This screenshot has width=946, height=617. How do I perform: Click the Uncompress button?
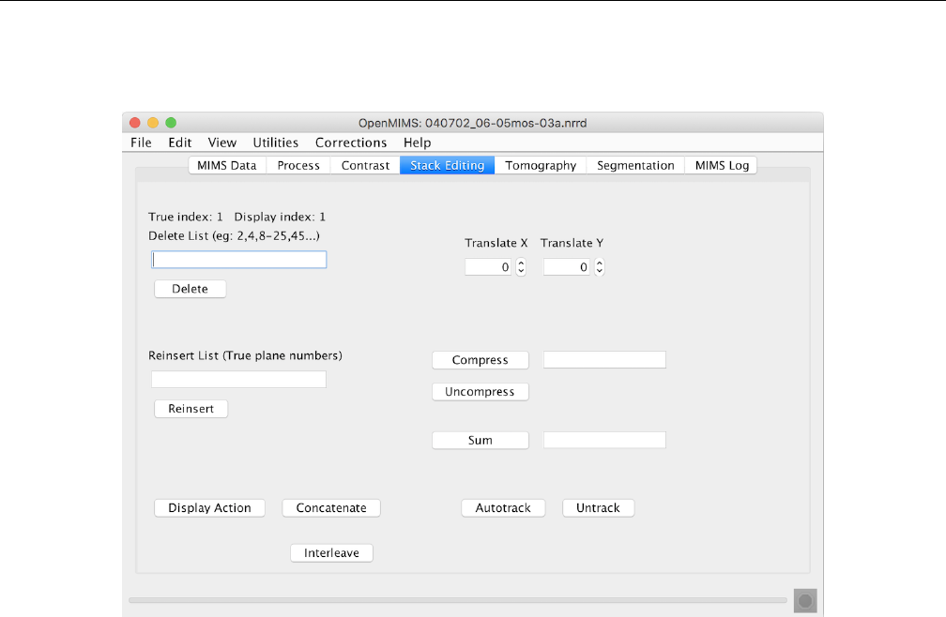(481, 392)
